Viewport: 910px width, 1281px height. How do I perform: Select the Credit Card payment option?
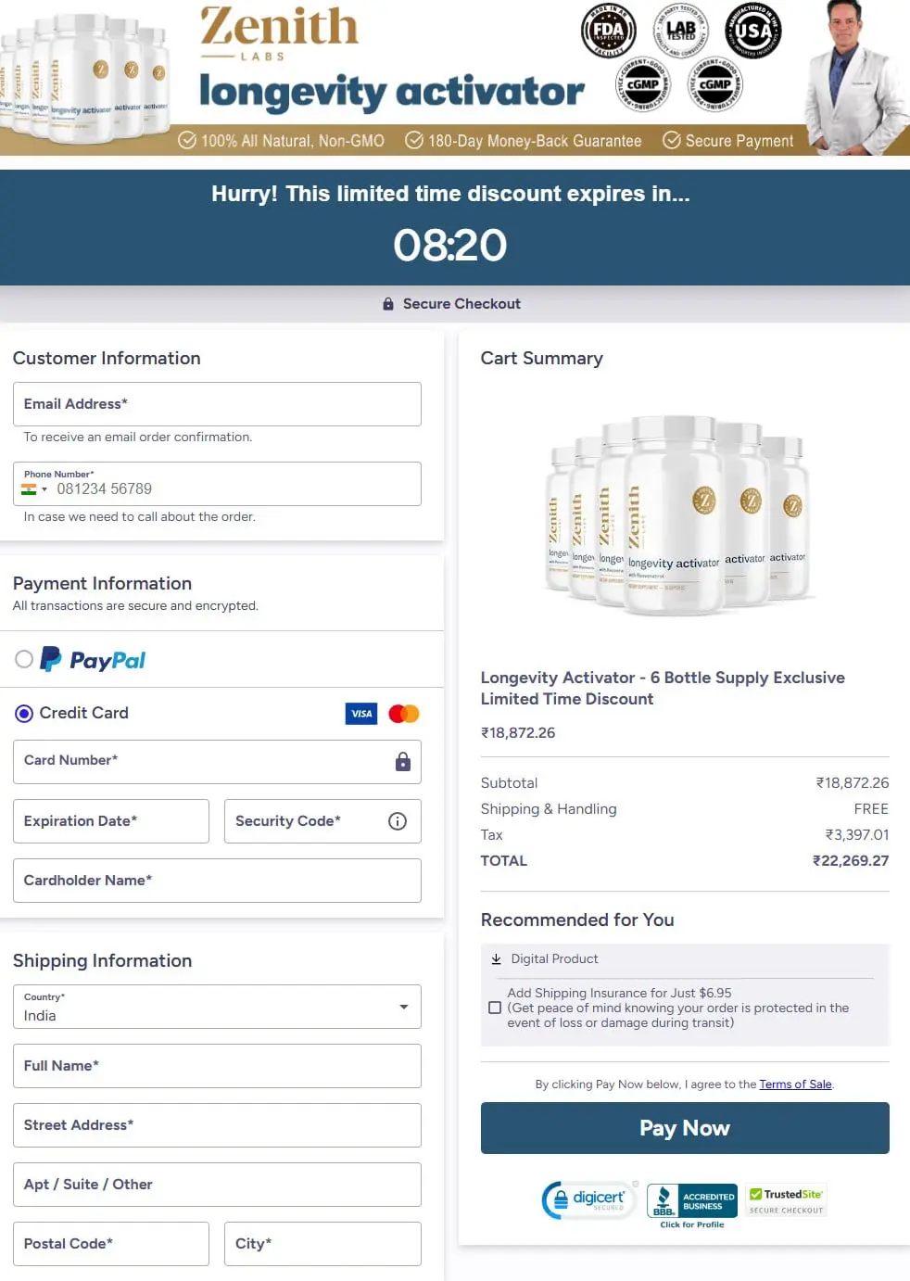click(24, 713)
